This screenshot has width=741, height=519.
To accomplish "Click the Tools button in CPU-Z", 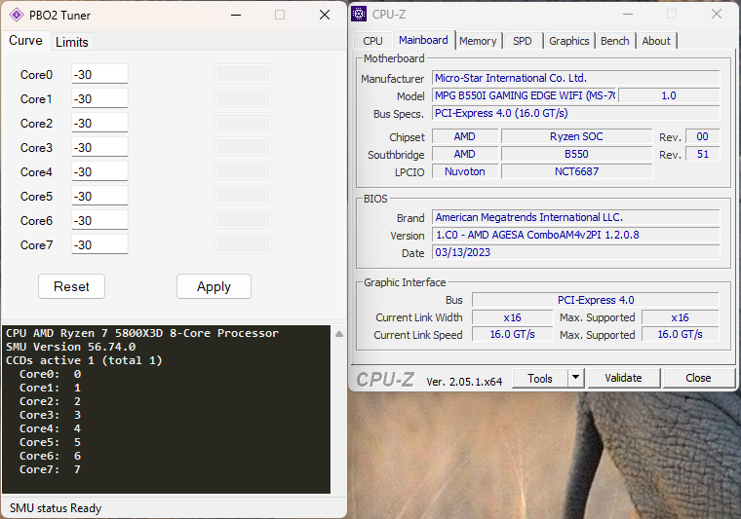I will 540,378.
